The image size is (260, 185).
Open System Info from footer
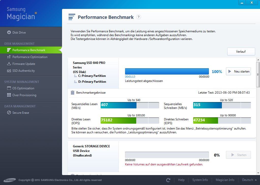[200, 180]
